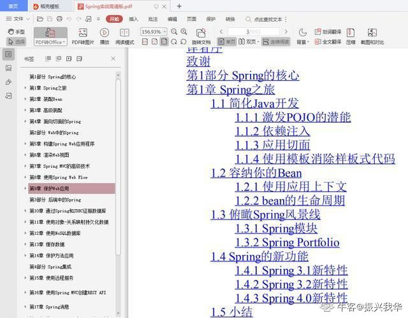The height and width of the screenshot is (318, 408).
Task: Click the zoom in magnifier icon
Action: (x=184, y=32)
